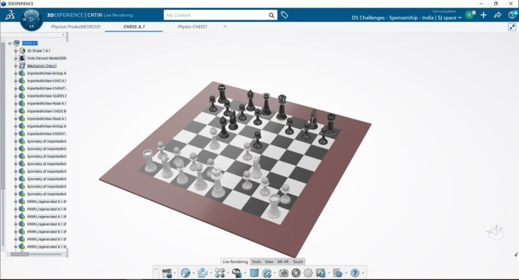
Task: Click the Share arrow icon
Action: click(497, 15)
